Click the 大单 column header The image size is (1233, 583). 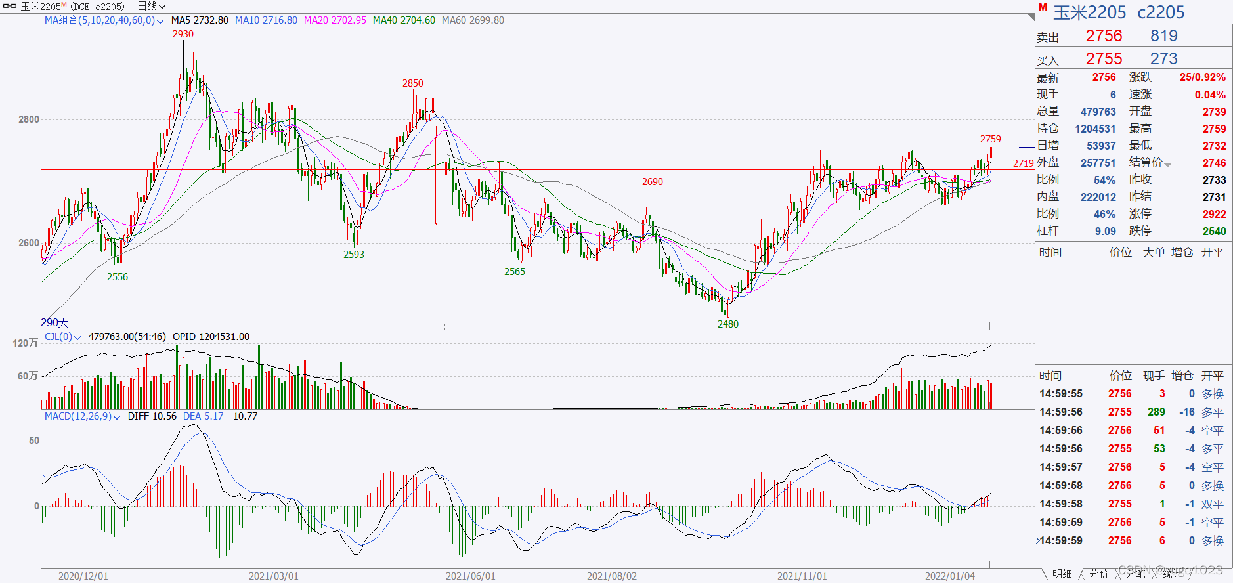pyautogui.click(x=1154, y=252)
